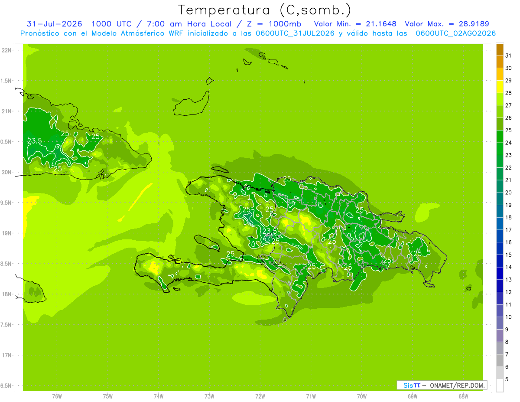Click the 23.5 contour label over Cuba
Screen dimensions: 520x402
pyautogui.click(x=34, y=141)
